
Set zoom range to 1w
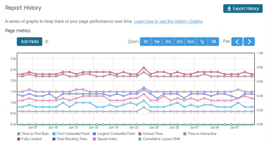[x=157, y=42]
